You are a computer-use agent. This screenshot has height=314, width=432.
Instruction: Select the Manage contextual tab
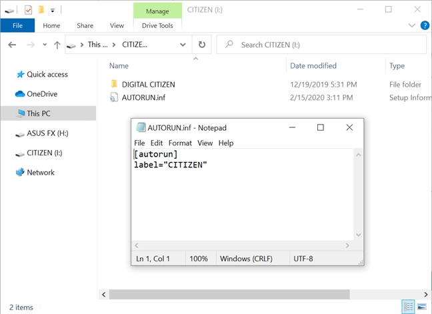tap(157, 11)
